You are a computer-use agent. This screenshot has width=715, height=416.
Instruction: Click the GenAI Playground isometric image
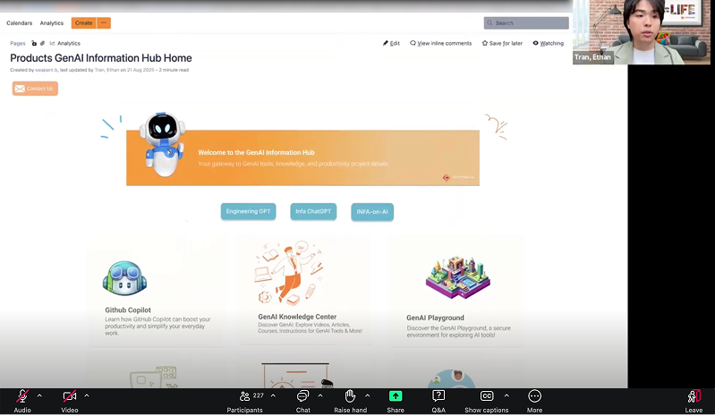point(458,277)
